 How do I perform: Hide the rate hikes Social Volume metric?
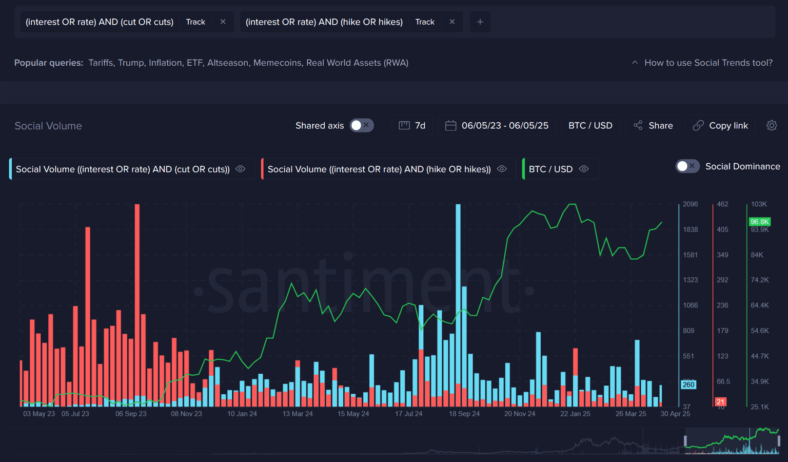pos(502,169)
